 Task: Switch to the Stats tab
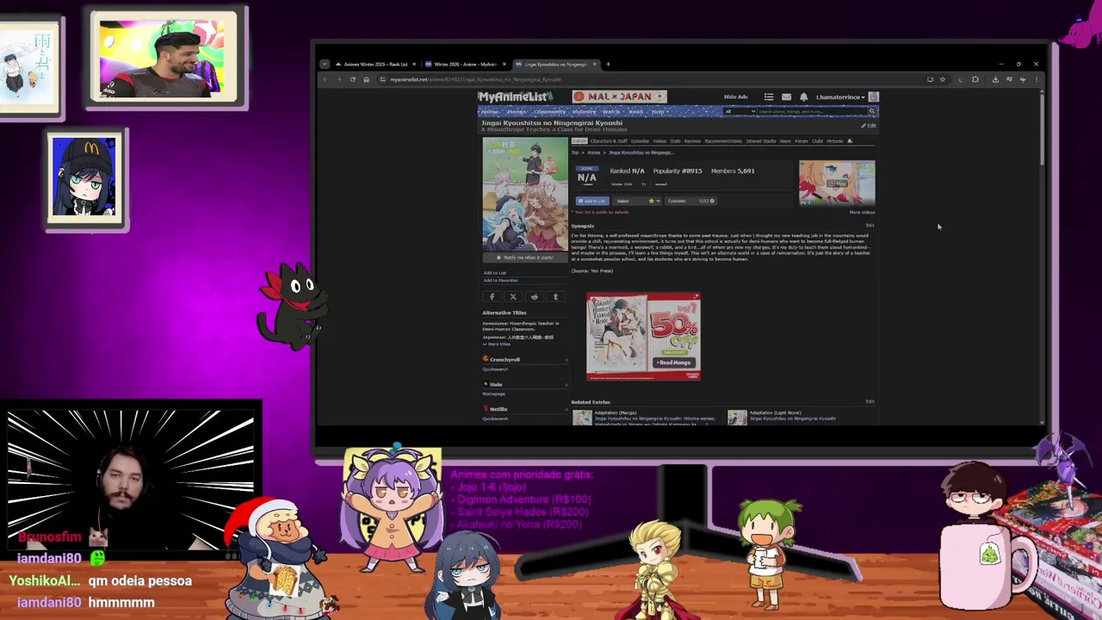coord(675,141)
